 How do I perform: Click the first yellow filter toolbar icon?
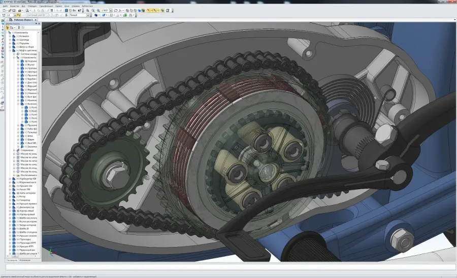149,11
